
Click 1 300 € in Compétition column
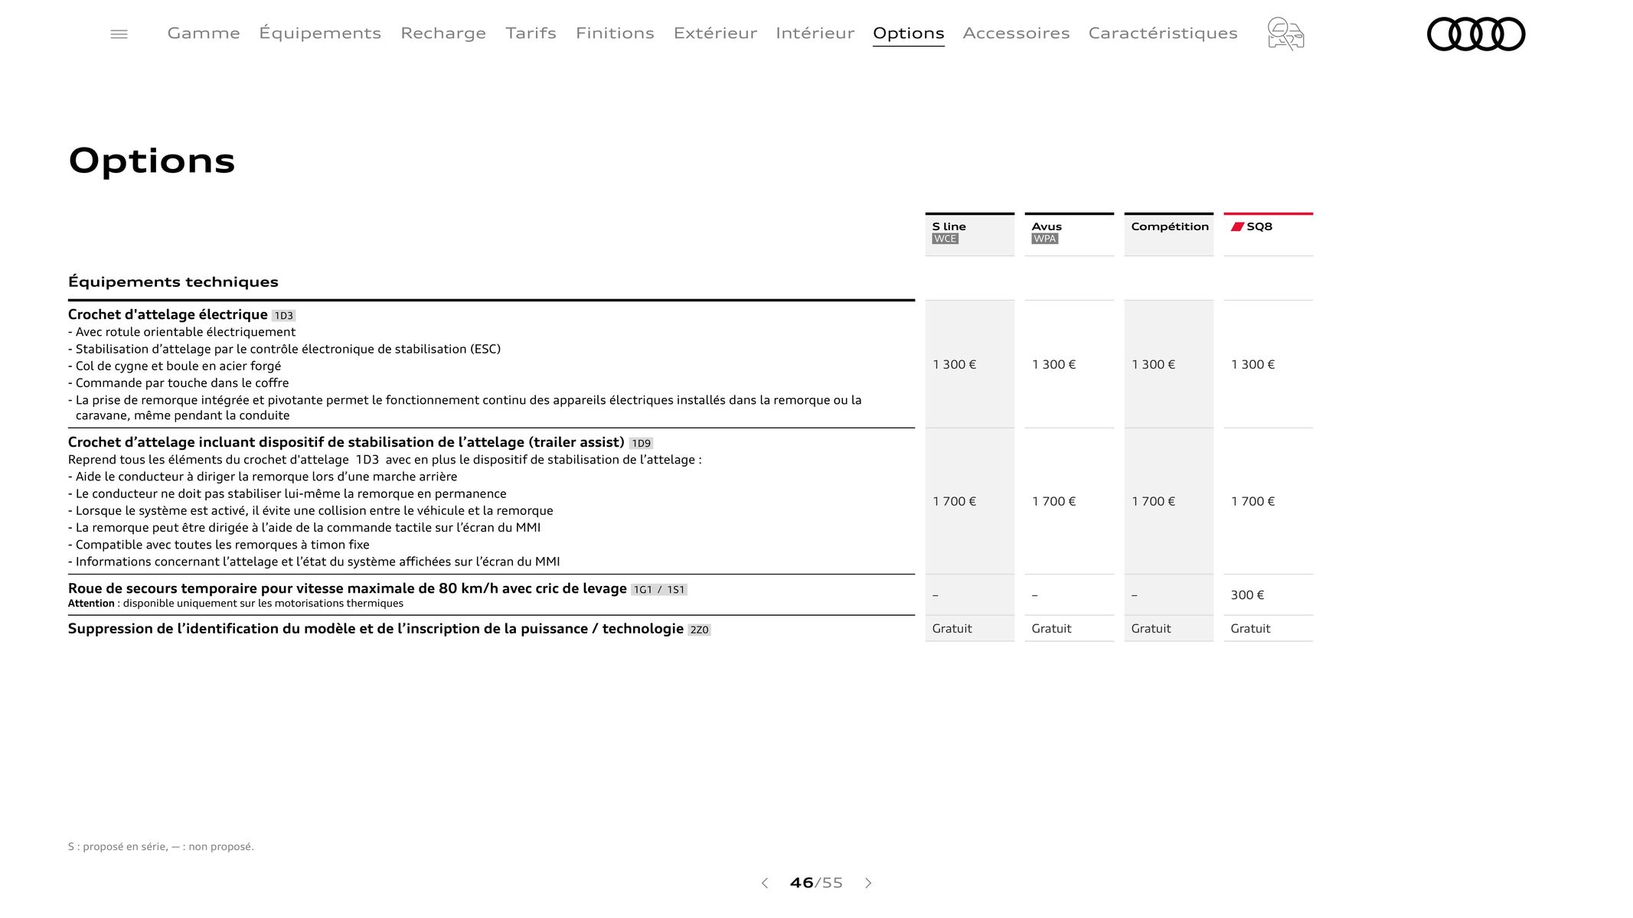coord(1153,365)
